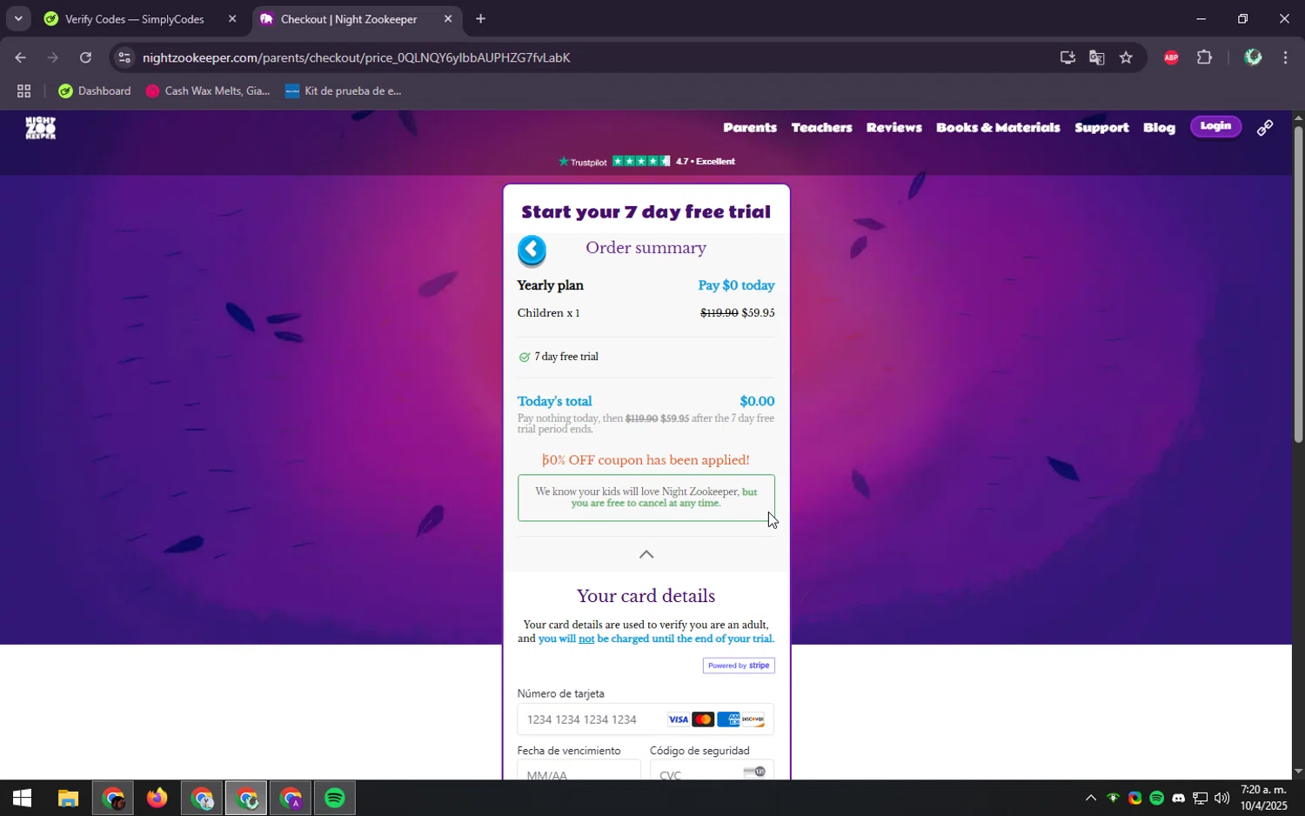Screen dimensions: 1305x816
Task: Open the Reviews menu item
Action: click(x=893, y=127)
